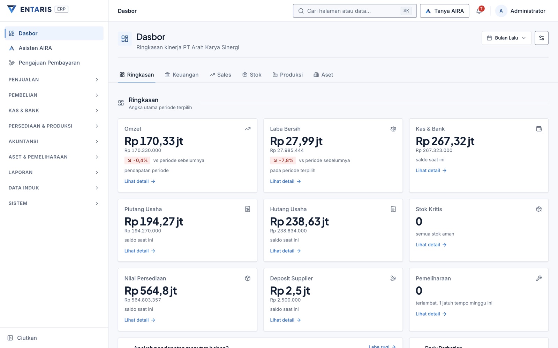Viewport: 558px width, 348px height.
Task: Open Lihat detail under Nilai Persediaan
Action: pos(140,320)
